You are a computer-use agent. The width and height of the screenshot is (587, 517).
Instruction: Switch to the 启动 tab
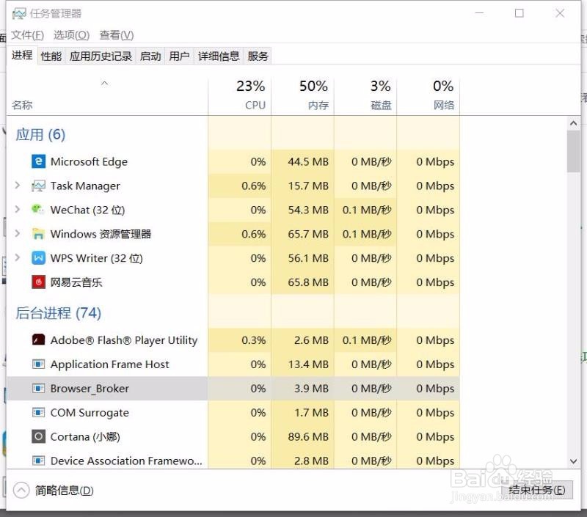pyautogui.click(x=150, y=56)
